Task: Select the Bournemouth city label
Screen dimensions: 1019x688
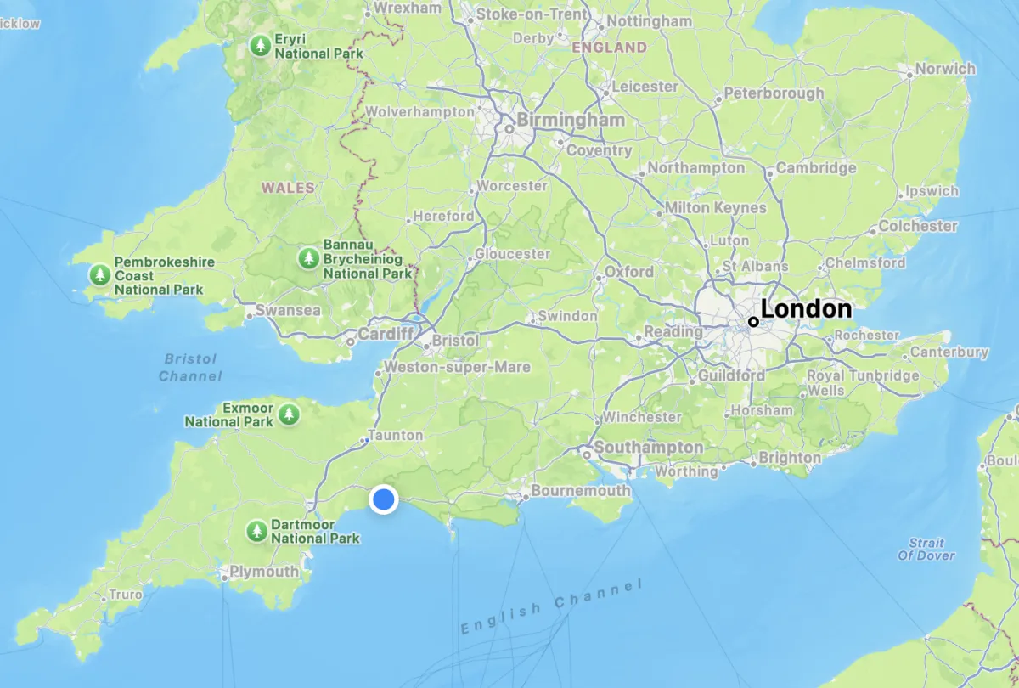Action: pos(581,491)
